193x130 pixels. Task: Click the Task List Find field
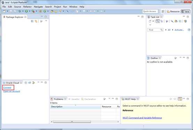coord(155,30)
